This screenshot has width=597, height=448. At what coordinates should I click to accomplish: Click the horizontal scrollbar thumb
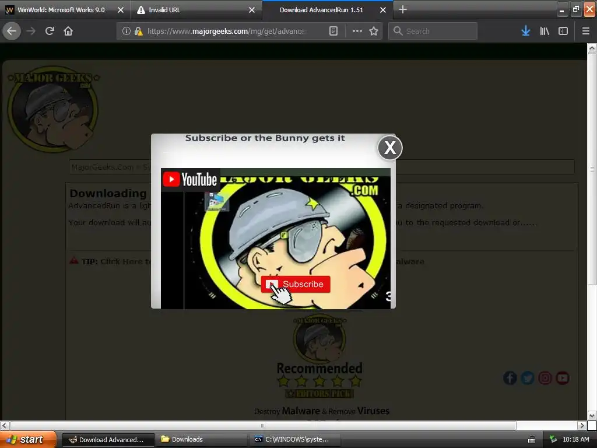click(x=263, y=425)
